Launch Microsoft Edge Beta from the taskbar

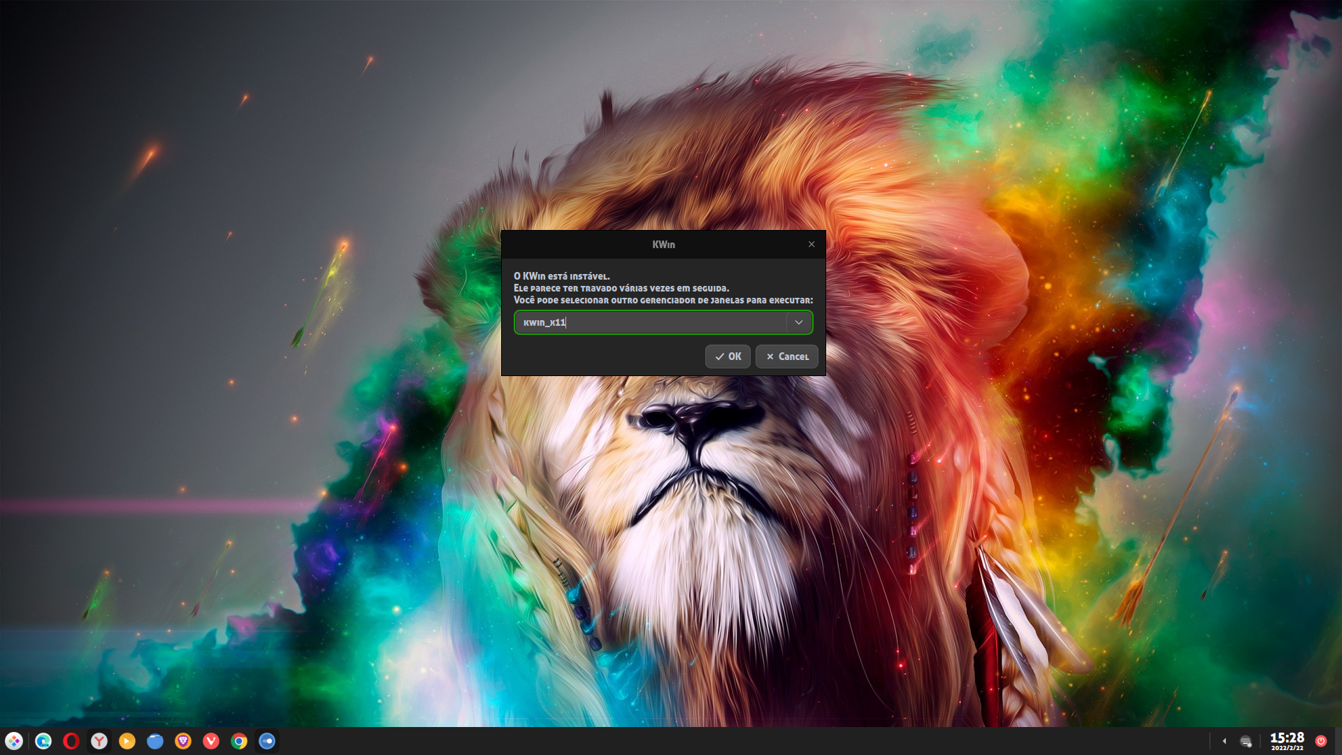pos(43,741)
